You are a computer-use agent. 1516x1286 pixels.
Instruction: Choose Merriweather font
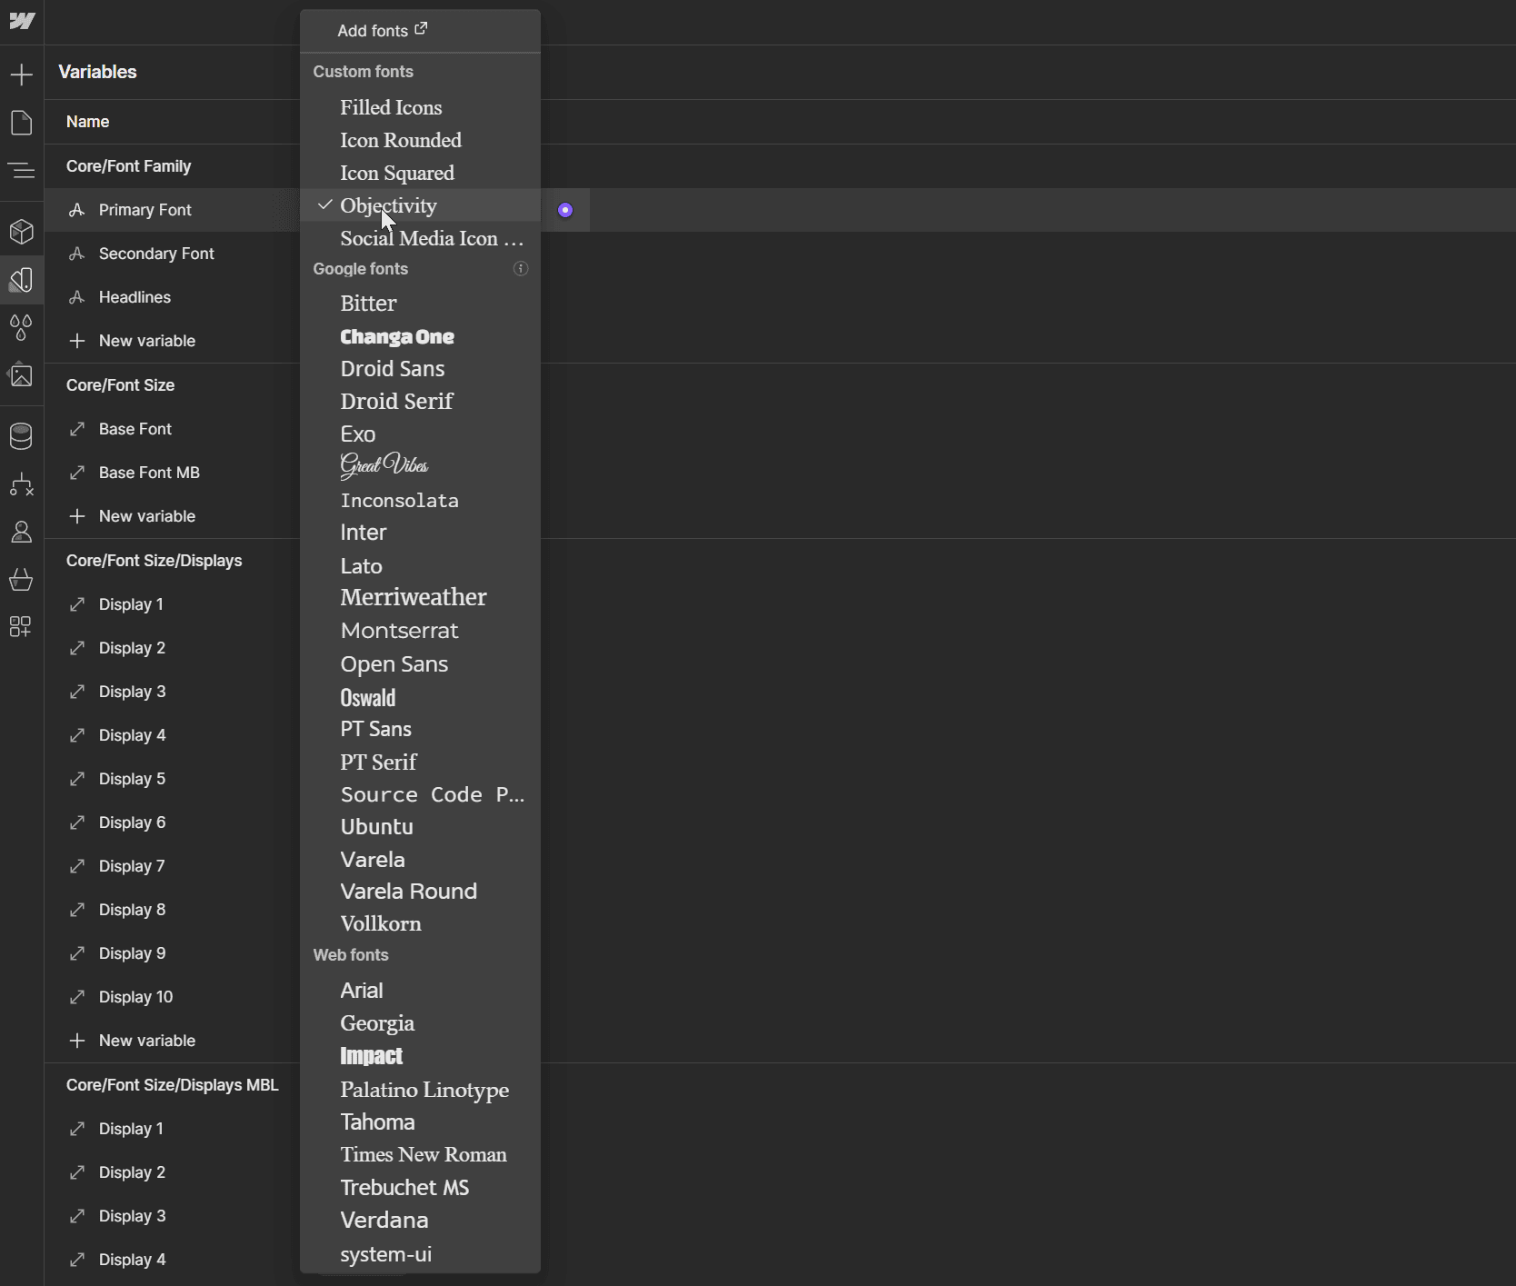[x=420, y=598]
